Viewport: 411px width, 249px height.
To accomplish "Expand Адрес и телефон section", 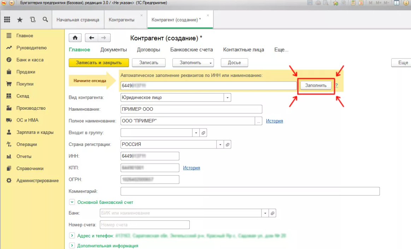I will click(x=72, y=235).
